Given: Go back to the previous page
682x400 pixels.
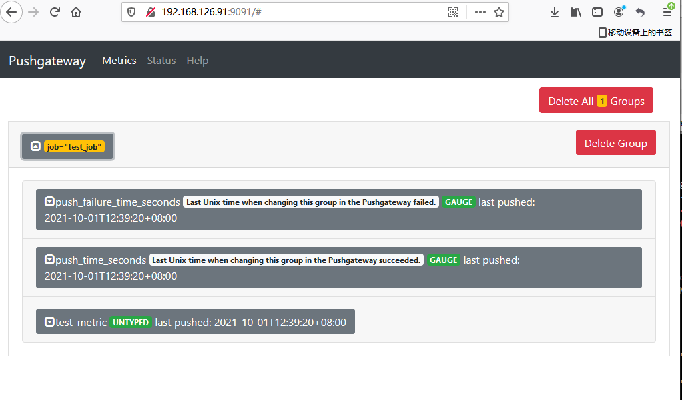Looking at the screenshot, I should pyautogui.click(x=11, y=12).
